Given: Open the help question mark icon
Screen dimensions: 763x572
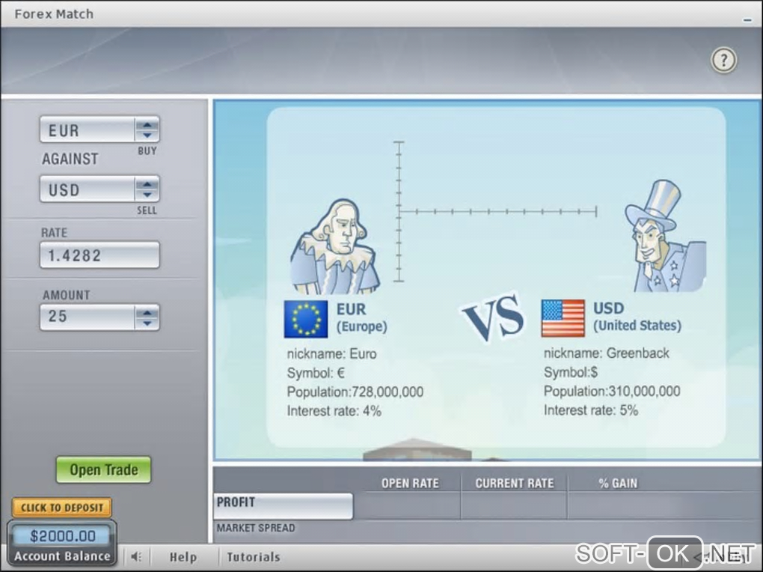Looking at the screenshot, I should coord(724,61).
